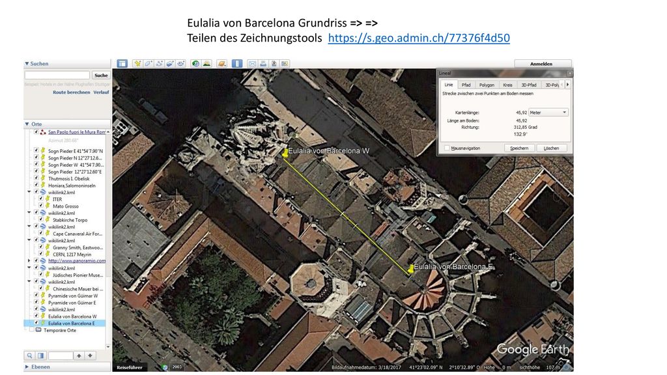This screenshot has width=667, height=375.
Task: Click the Anmelden button
Action: (x=541, y=64)
